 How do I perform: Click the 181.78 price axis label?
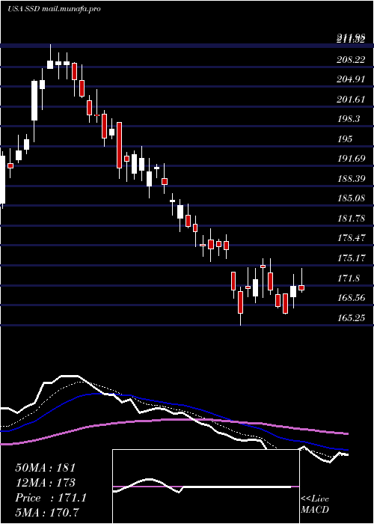pos(351,219)
